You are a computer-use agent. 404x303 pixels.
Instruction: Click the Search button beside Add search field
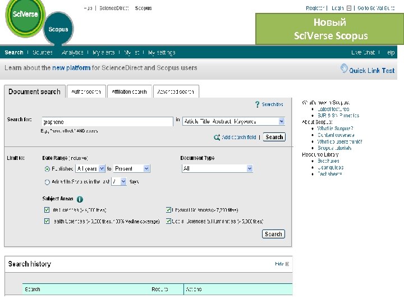[274, 137]
